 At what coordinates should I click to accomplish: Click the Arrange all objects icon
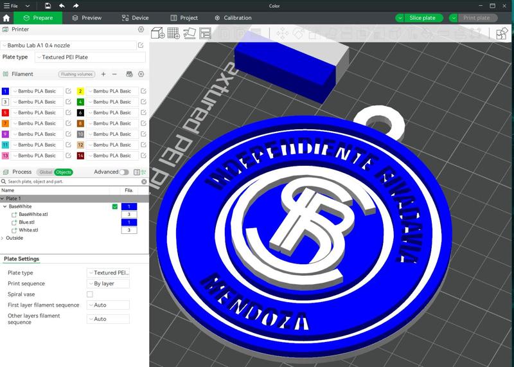pyautogui.click(x=205, y=33)
